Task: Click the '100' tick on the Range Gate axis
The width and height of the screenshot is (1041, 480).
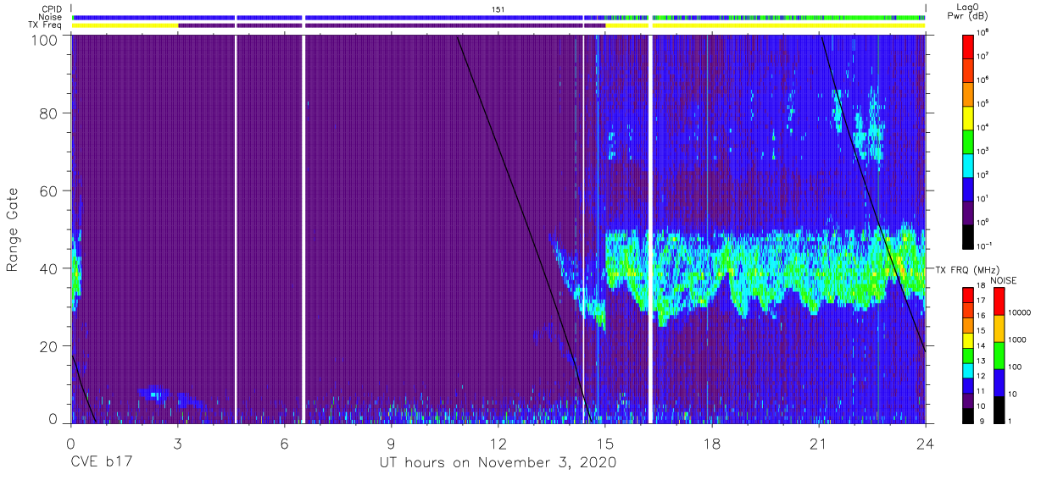Action: (45, 39)
